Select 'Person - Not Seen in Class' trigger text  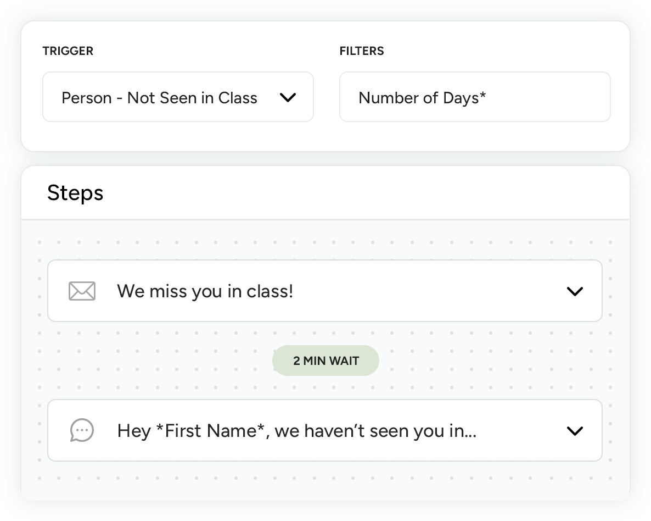coord(159,98)
